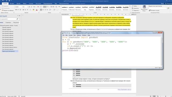Open the Format menu in the IDLE window
The height and width of the screenshot is (97, 172).
pos(70,35)
